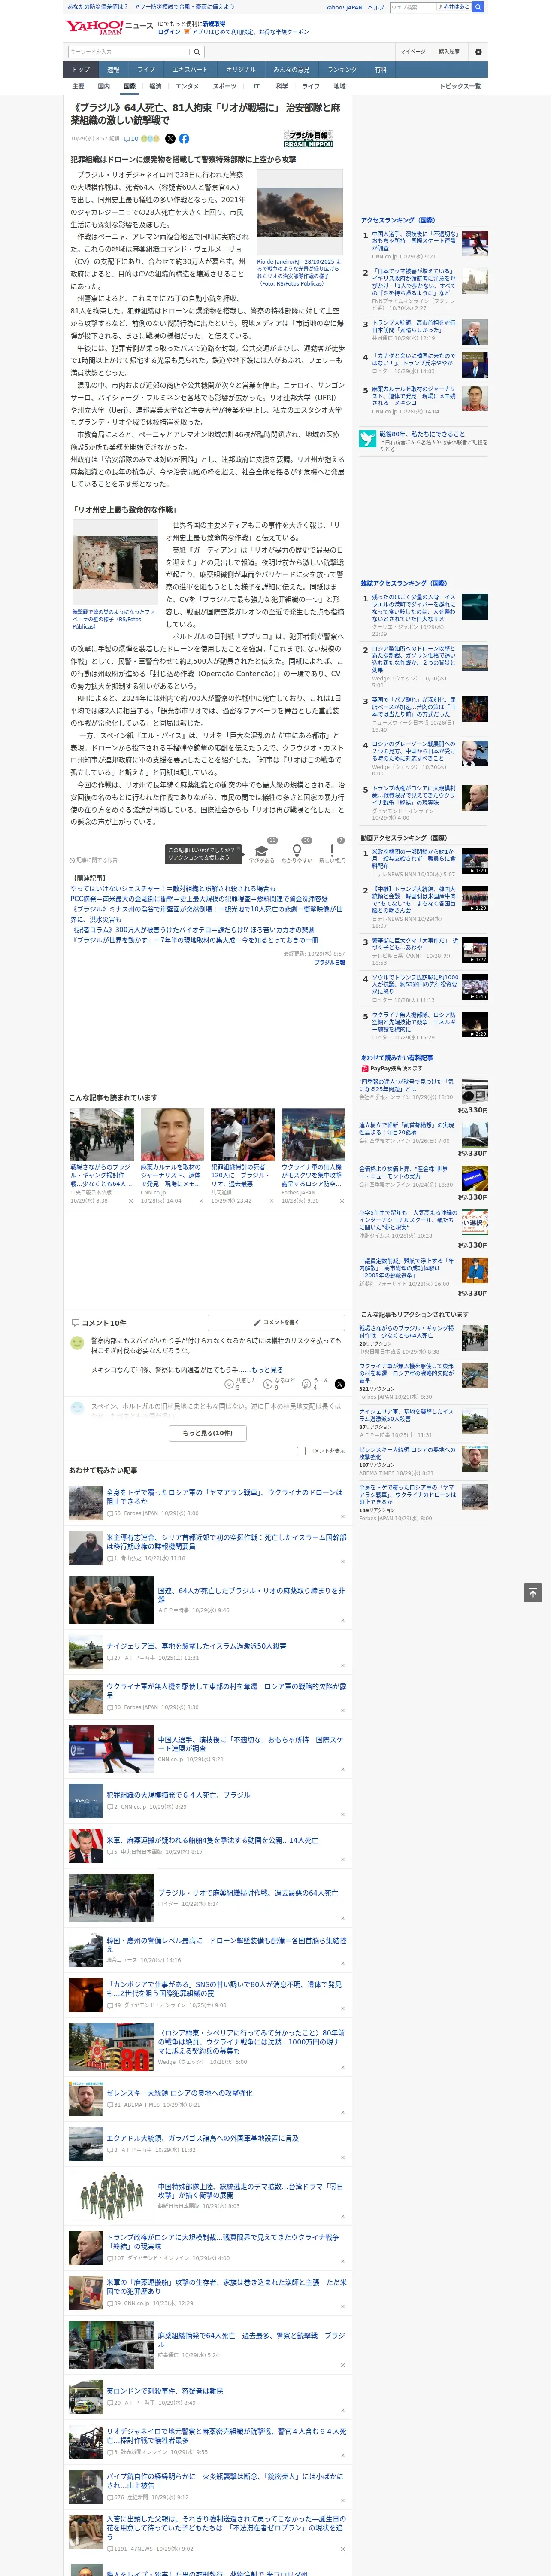
Task: React with 新しい視点 exclamation icon
Action: [332, 851]
